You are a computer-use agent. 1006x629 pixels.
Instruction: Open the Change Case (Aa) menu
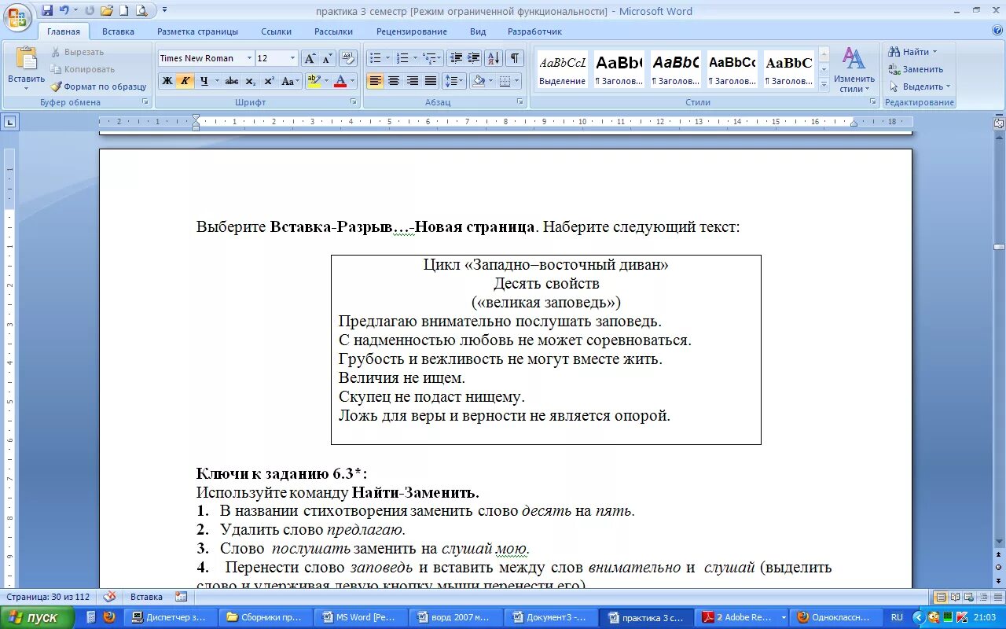(x=290, y=81)
